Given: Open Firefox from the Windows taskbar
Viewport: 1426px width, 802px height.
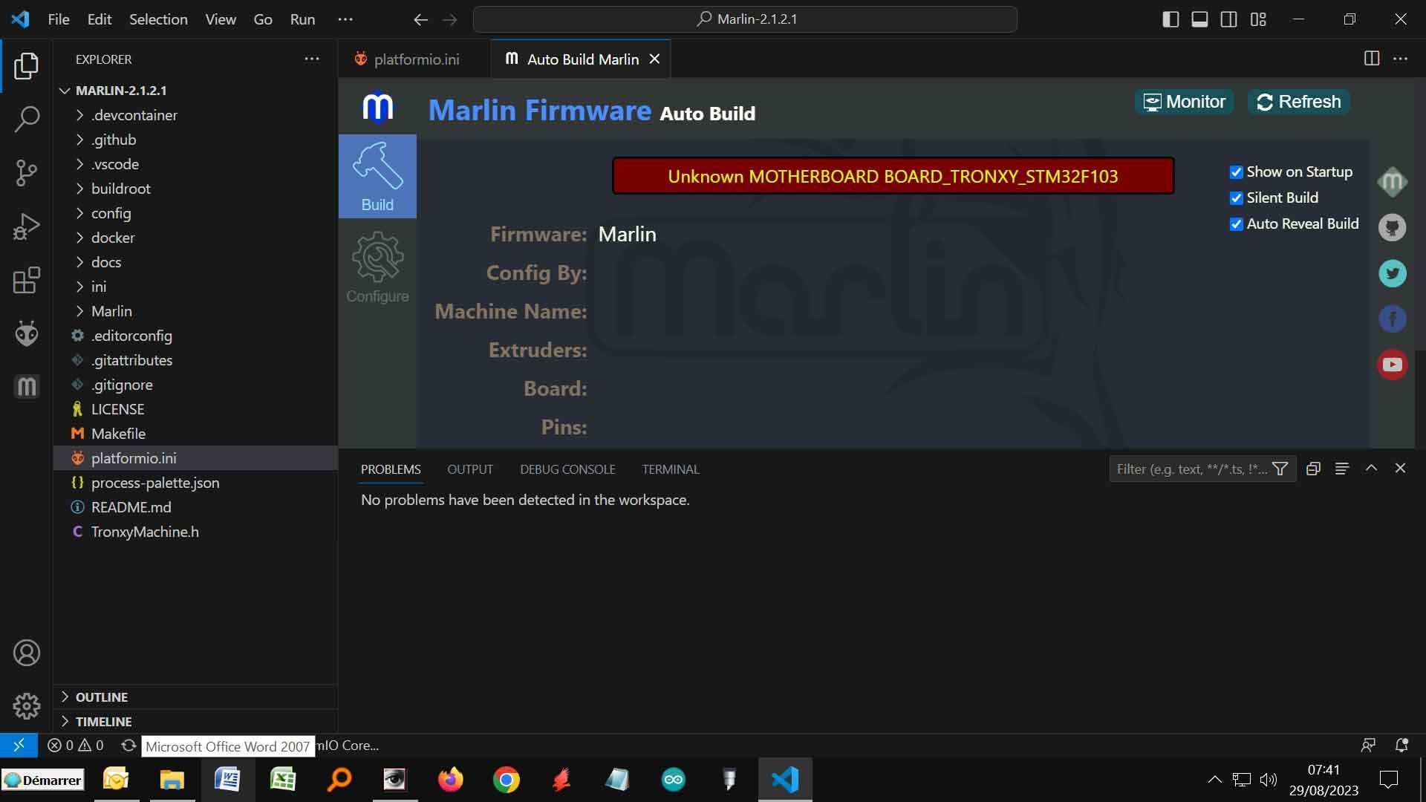Looking at the screenshot, I should 450,780.
